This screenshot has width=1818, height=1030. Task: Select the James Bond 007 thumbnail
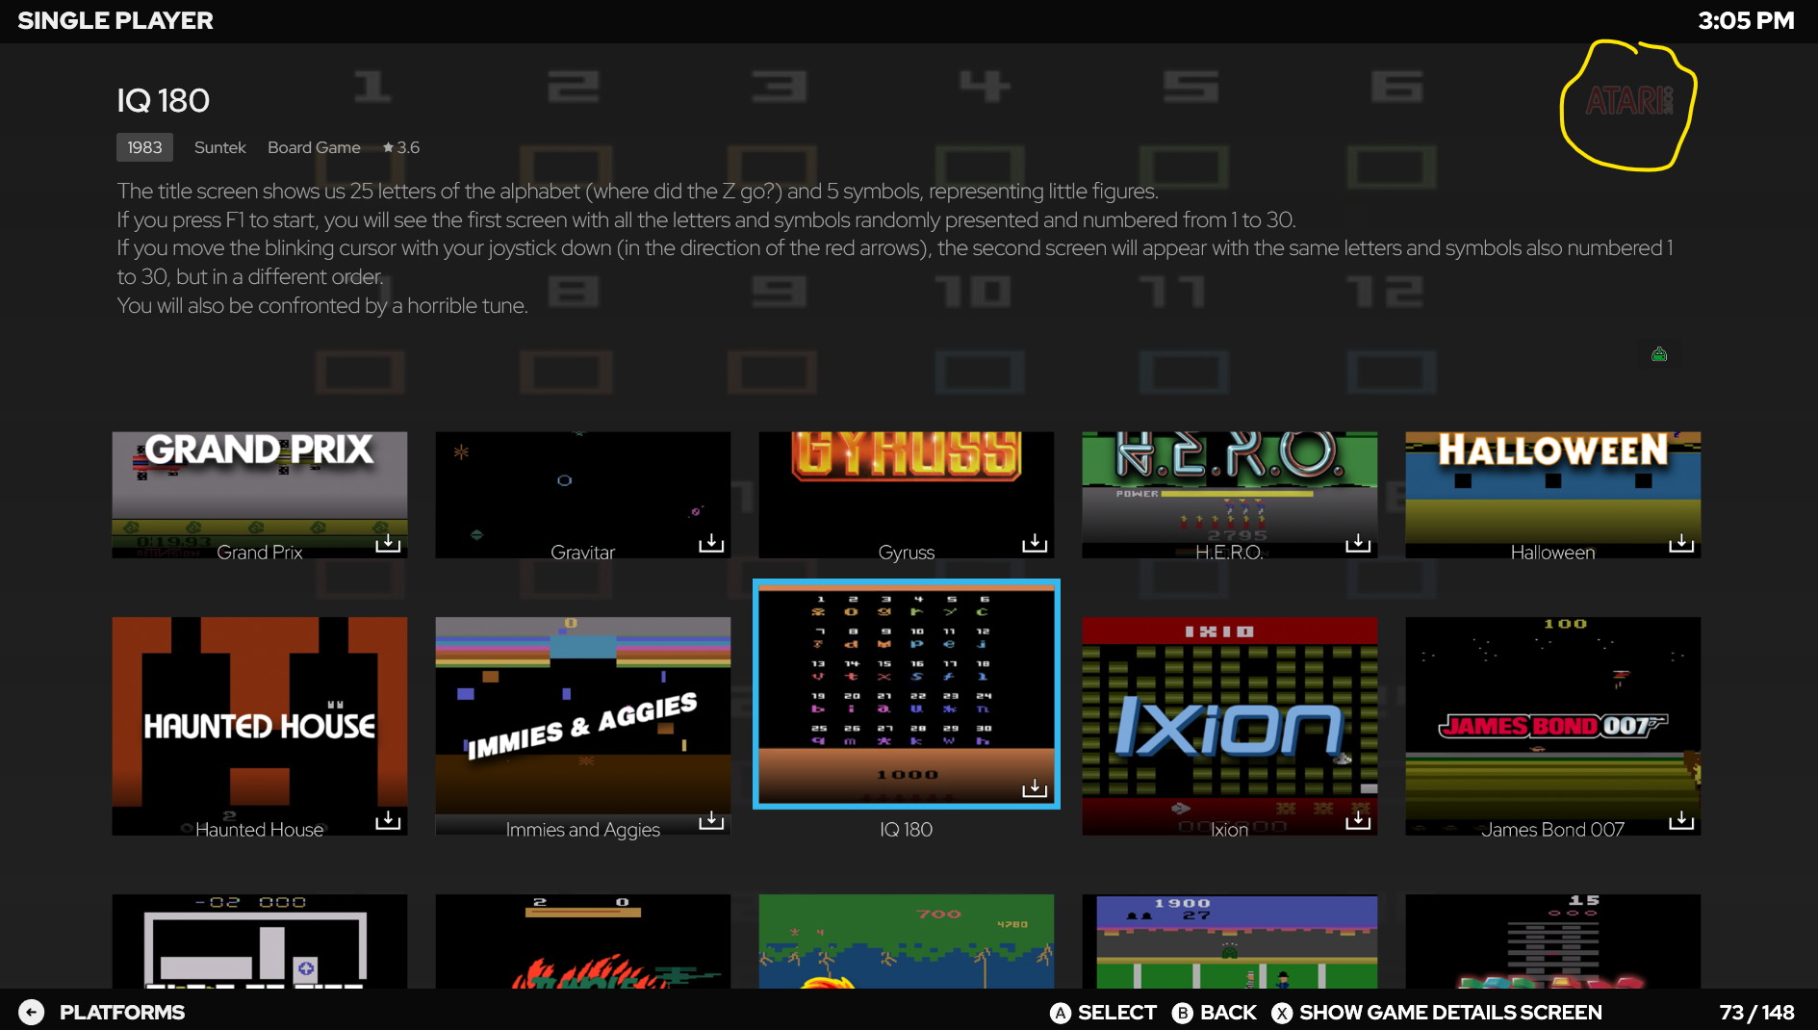point(1553,726)
